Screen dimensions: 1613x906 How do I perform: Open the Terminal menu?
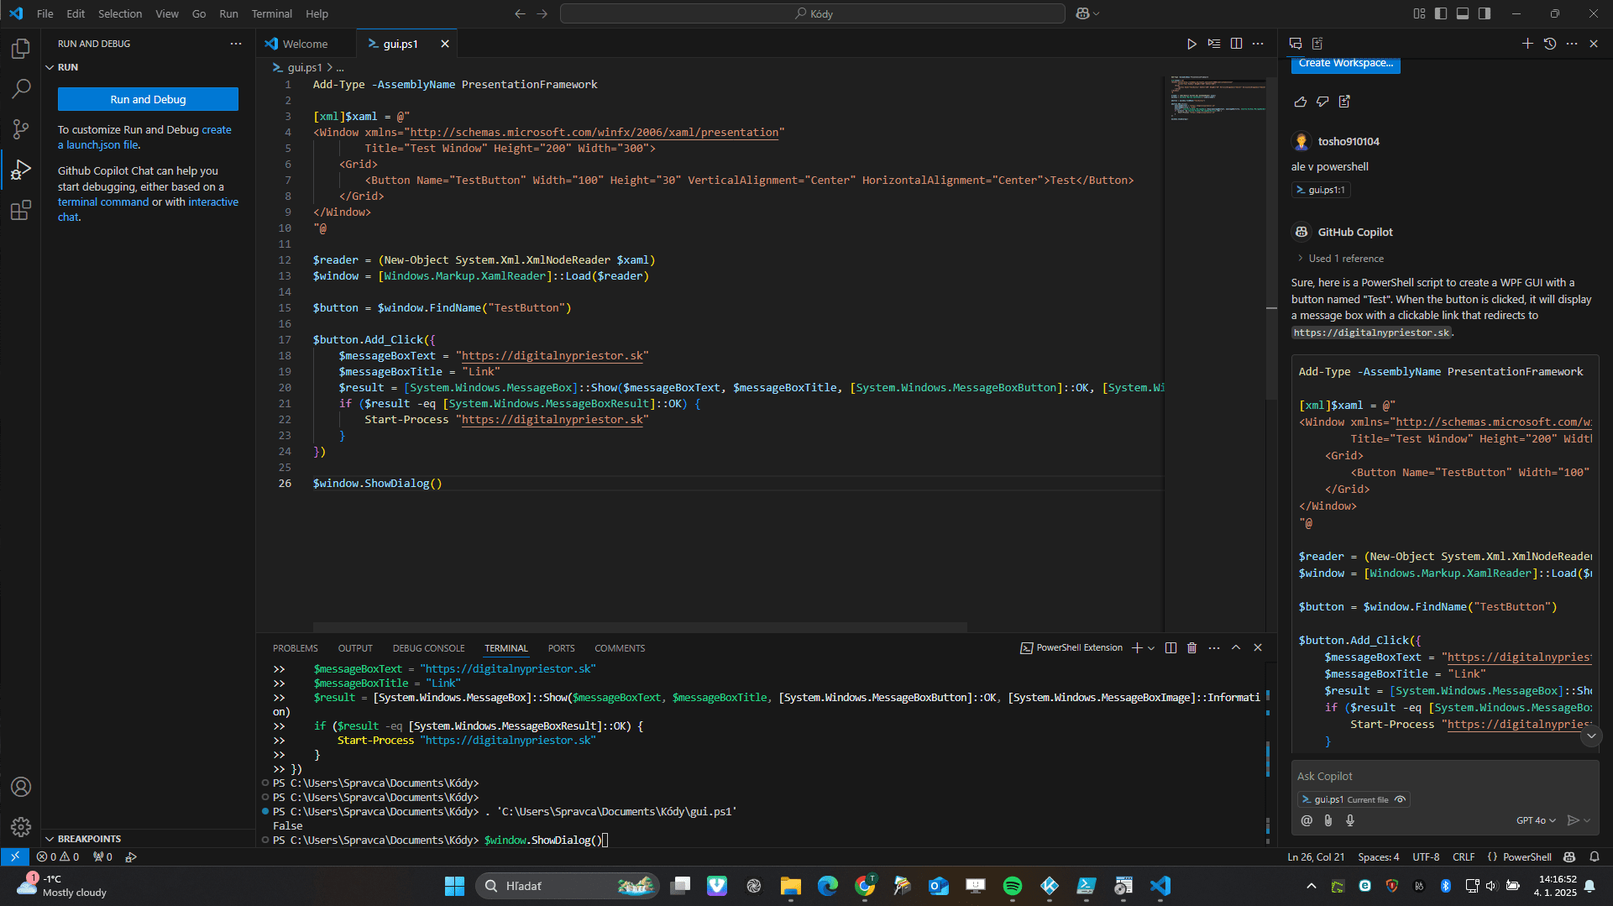pyautogui.click(x=271, y=13)
